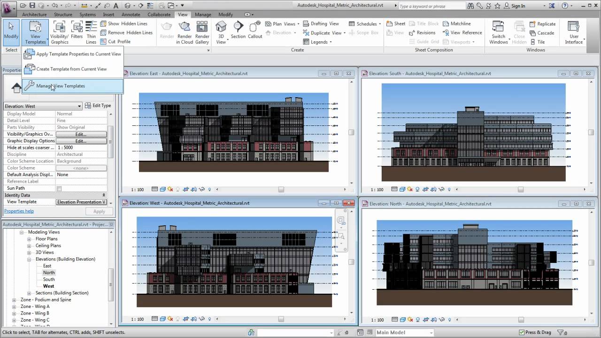Viewport: 601px width, 338px height.
Task: Collapse the Elevations (Building Elevation) node
Action: pos(29,259)
